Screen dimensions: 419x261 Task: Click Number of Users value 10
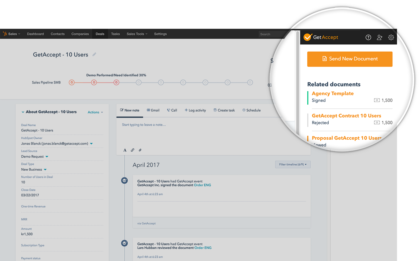pyautogui.click(x=23, y=182)
